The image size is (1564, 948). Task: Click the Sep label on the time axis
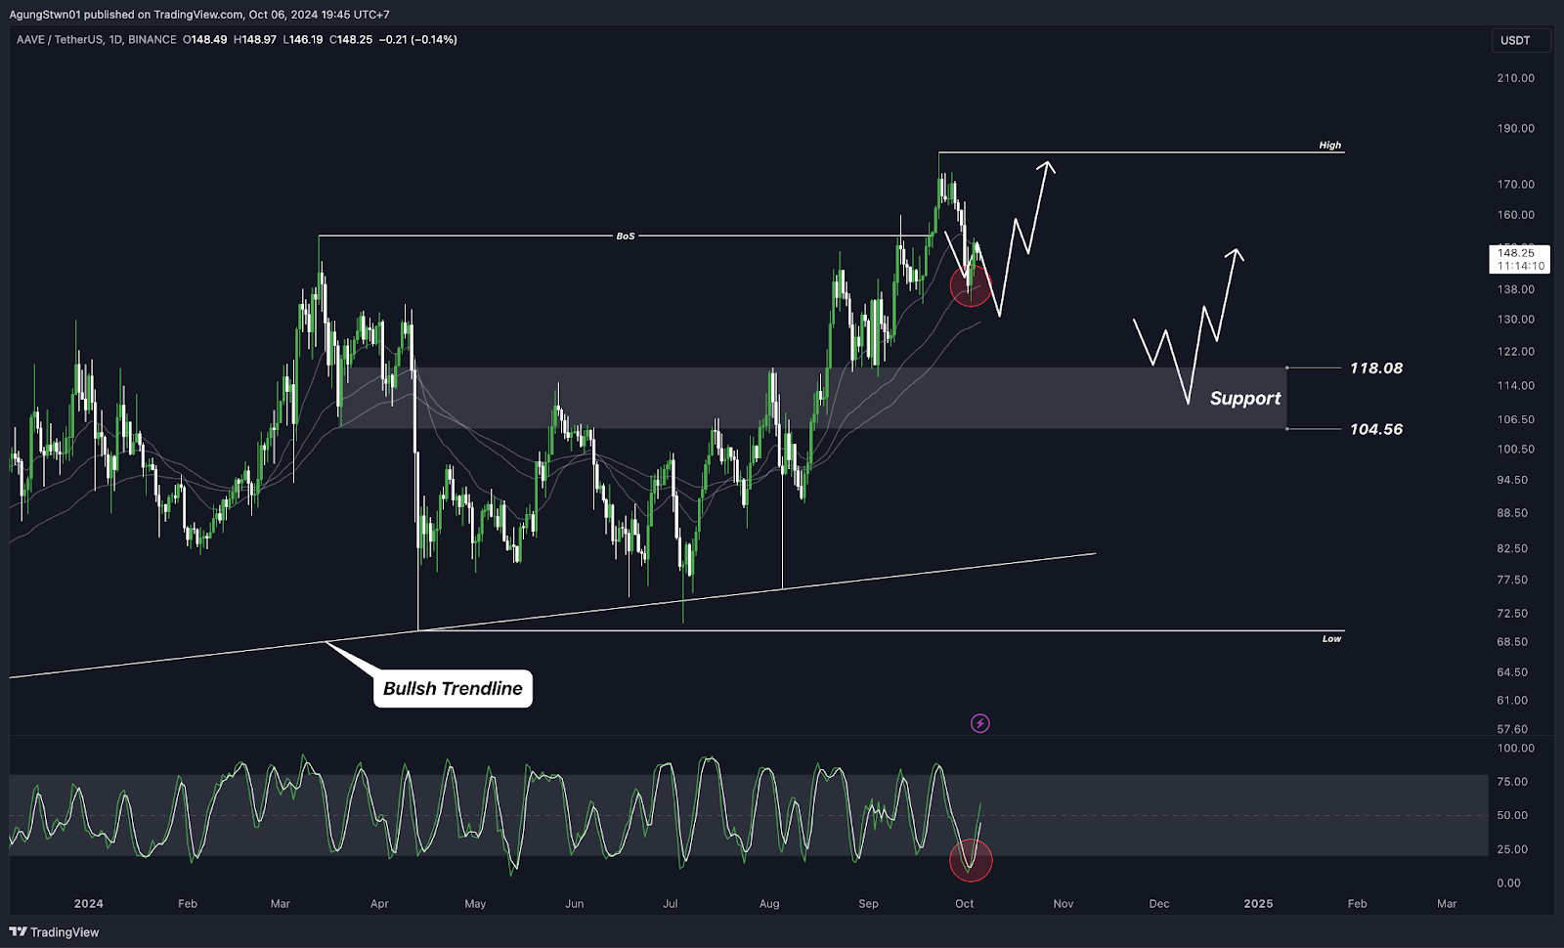[868, 904]
